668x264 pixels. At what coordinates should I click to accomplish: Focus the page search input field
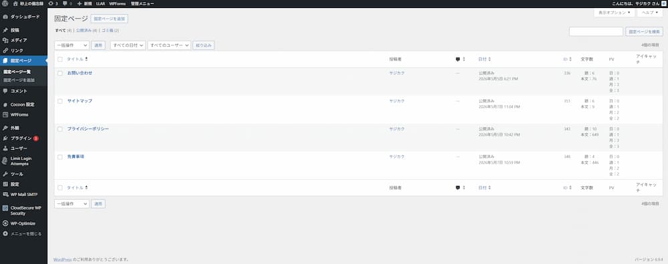[x=596, y=31]
